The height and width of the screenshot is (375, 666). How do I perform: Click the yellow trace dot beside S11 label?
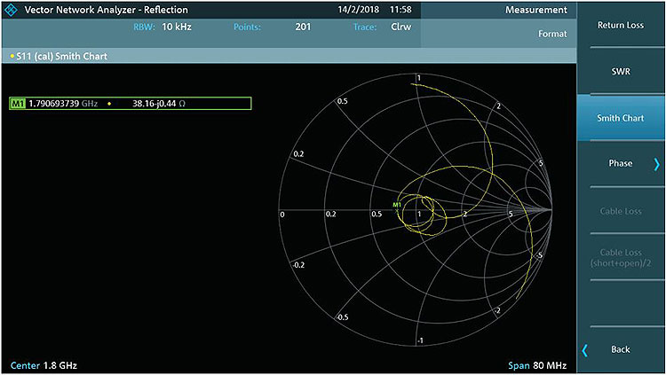pyautogui.click(x=12, y=56)
